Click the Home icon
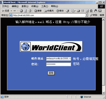This screenshot has width=106, height=99. click(30, 11)
